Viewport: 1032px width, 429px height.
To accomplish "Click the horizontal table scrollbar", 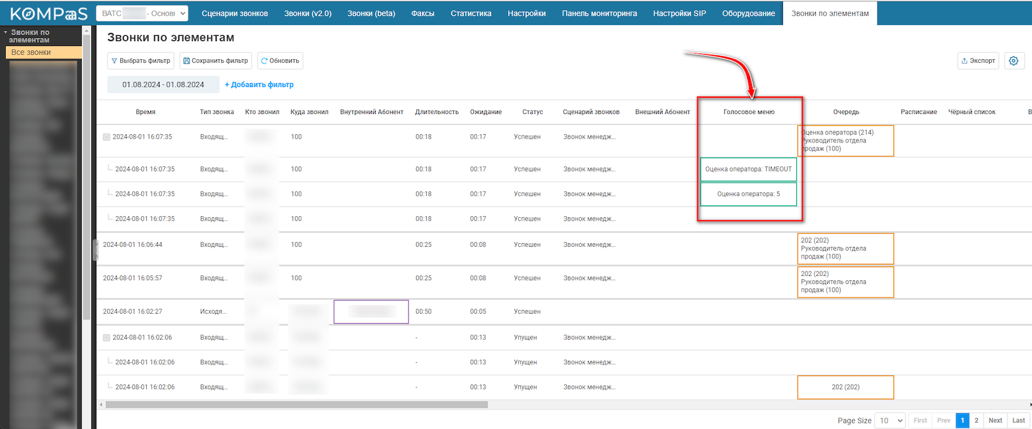I will [296, 404].
